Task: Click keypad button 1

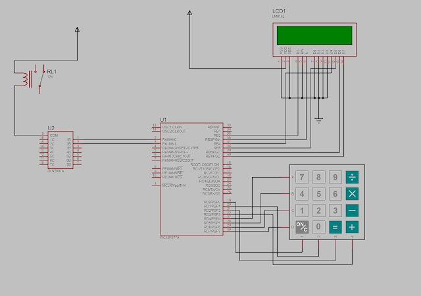Action: click(302, 210)
